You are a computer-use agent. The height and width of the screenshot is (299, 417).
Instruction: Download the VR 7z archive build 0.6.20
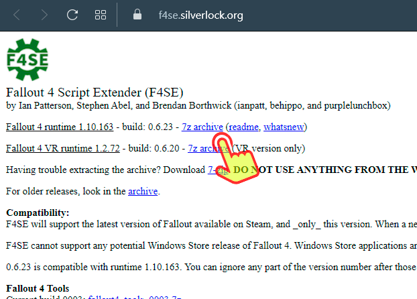[x=208, y=148]
